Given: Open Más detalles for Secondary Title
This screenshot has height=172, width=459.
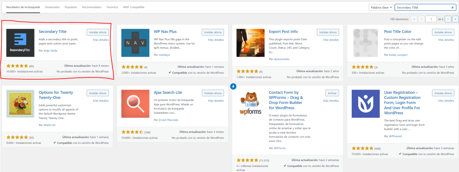Looking at the screenshot, I should pyautogui.click(x=101, y=40).
